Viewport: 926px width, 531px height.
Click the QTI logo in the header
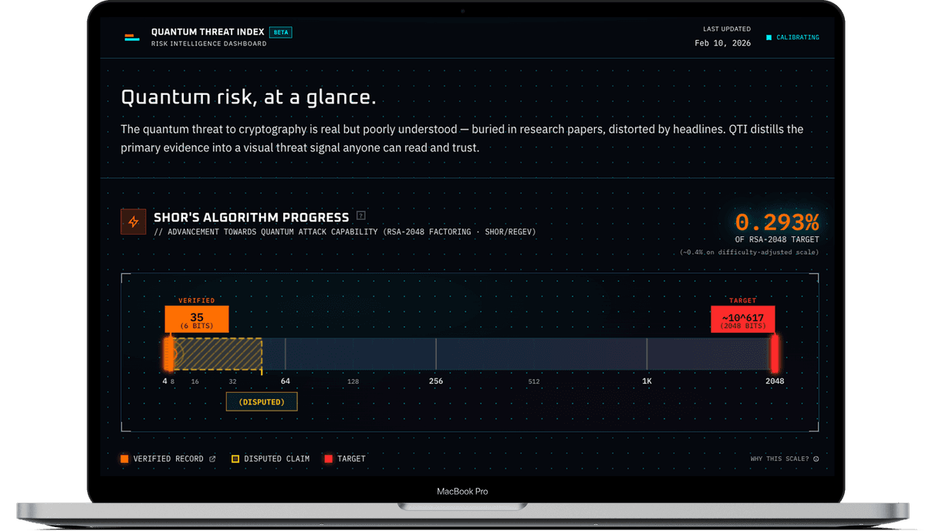pyautogui.click(x=131, y=36)
